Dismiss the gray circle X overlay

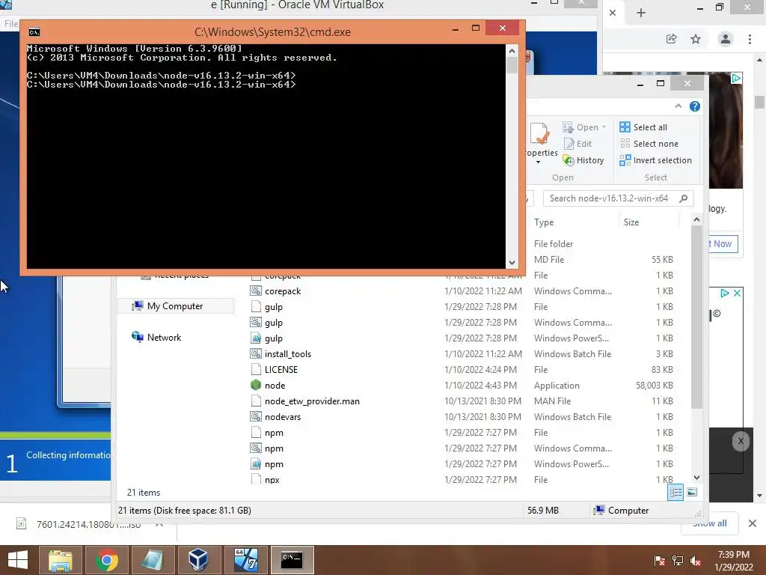coord(741,441)
